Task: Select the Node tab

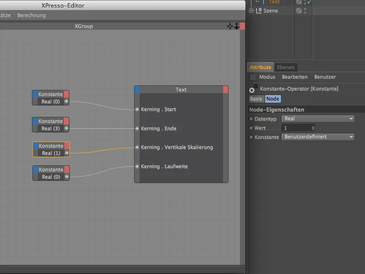Action: [x=273, y=99]
